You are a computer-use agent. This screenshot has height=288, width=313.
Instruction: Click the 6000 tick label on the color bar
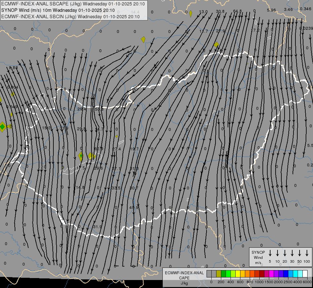point(307,282)
